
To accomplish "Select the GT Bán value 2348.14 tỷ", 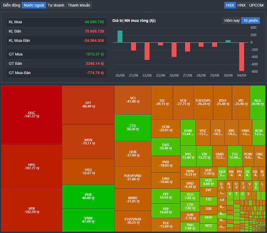I will (95, 63).
